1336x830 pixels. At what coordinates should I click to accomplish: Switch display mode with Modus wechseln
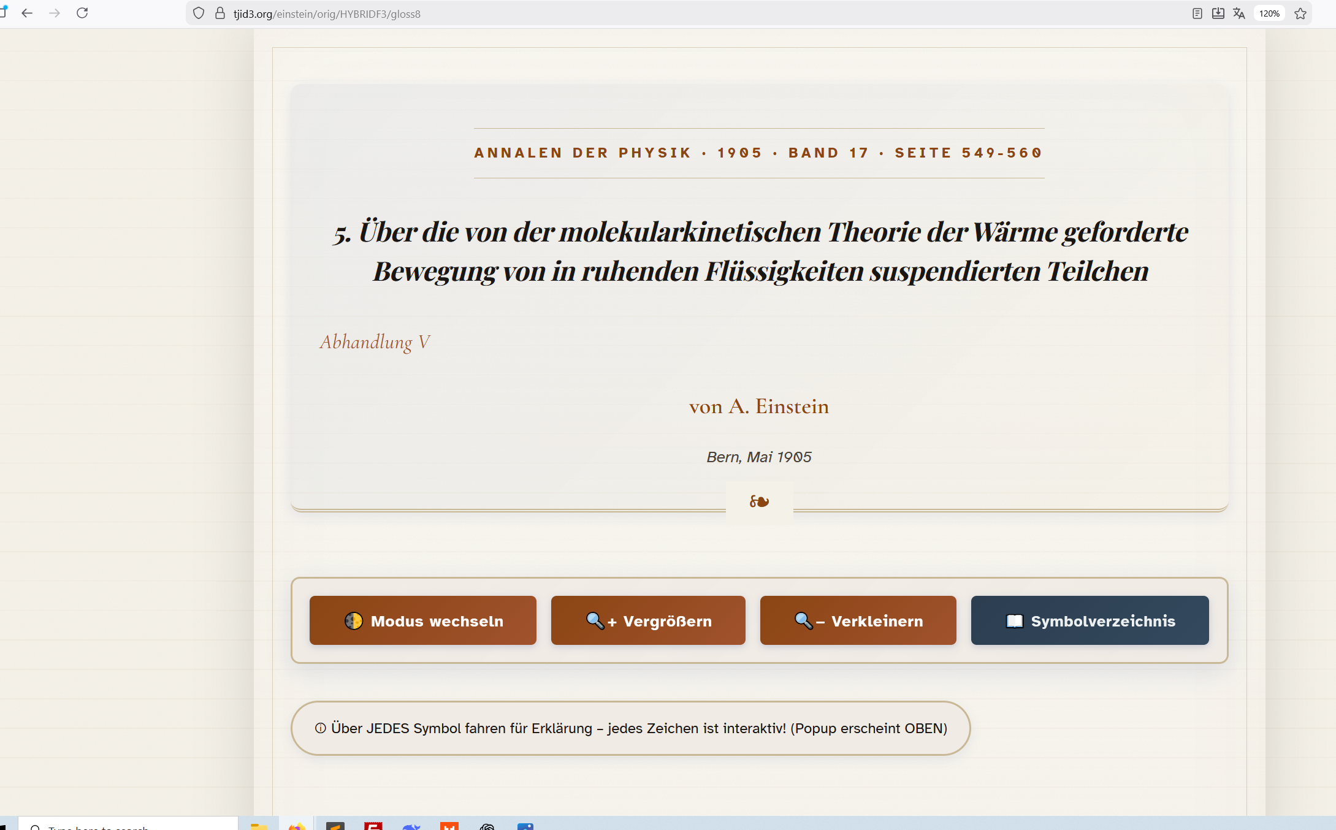pyautogui.click(x=422, y=620)
